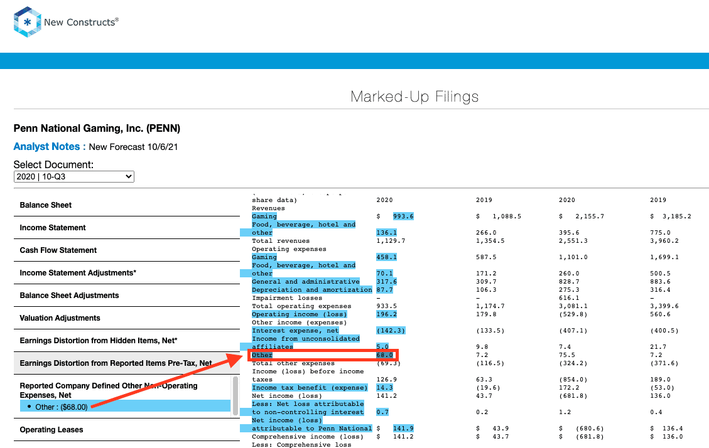Click highlighted net income value 141.9

pos(403,428)
